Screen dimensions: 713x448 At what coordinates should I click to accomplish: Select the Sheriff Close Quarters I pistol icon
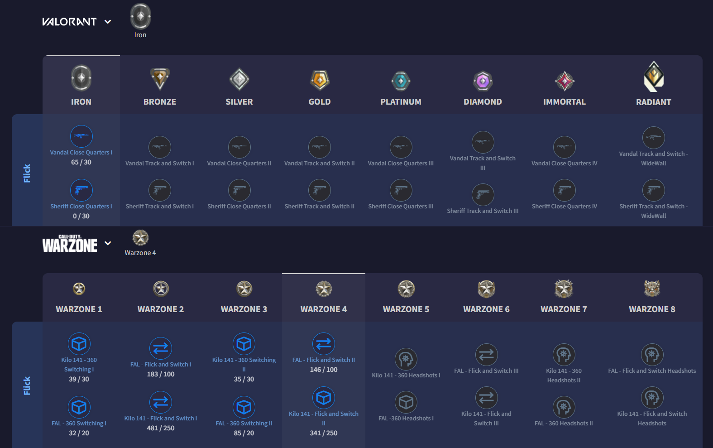tap(81, 190)
